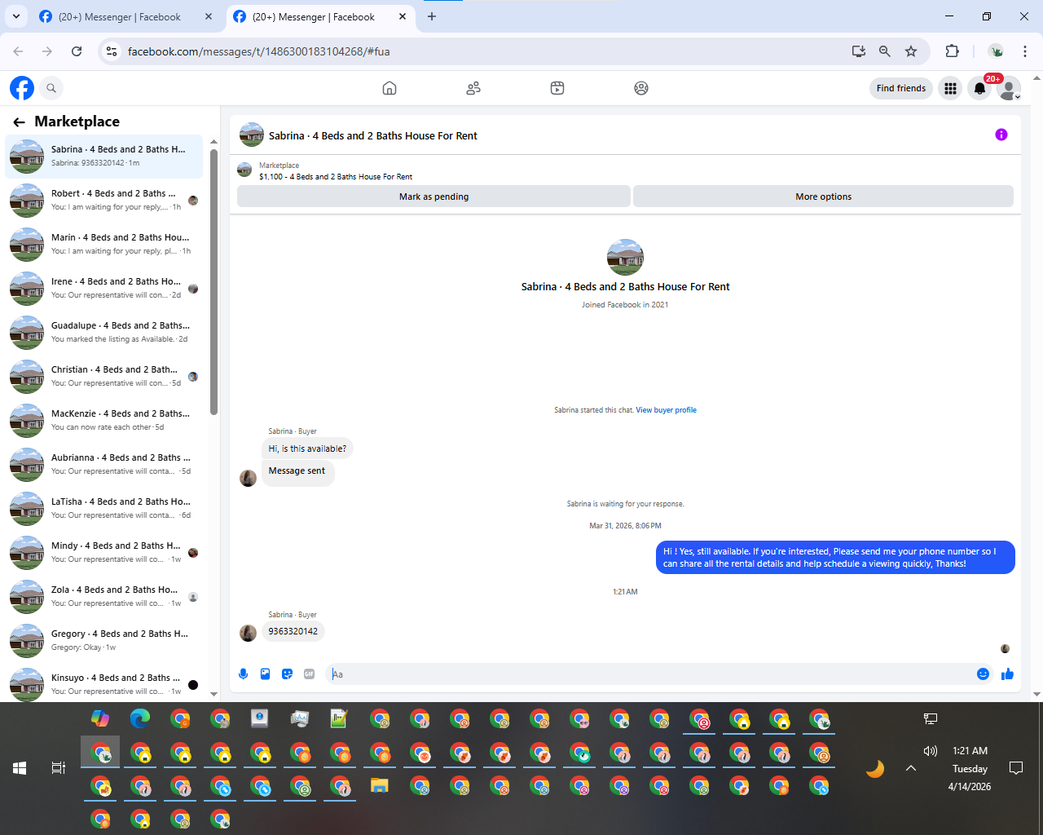Go back with the Marketplace arrow
The image size is (1043, 835).
(x=19, y=122)
